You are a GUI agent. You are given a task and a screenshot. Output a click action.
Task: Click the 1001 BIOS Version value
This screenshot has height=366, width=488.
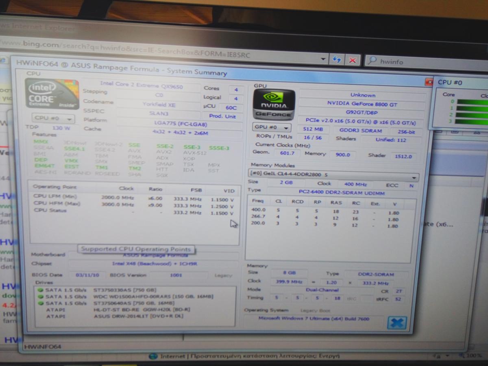[176, 275]
